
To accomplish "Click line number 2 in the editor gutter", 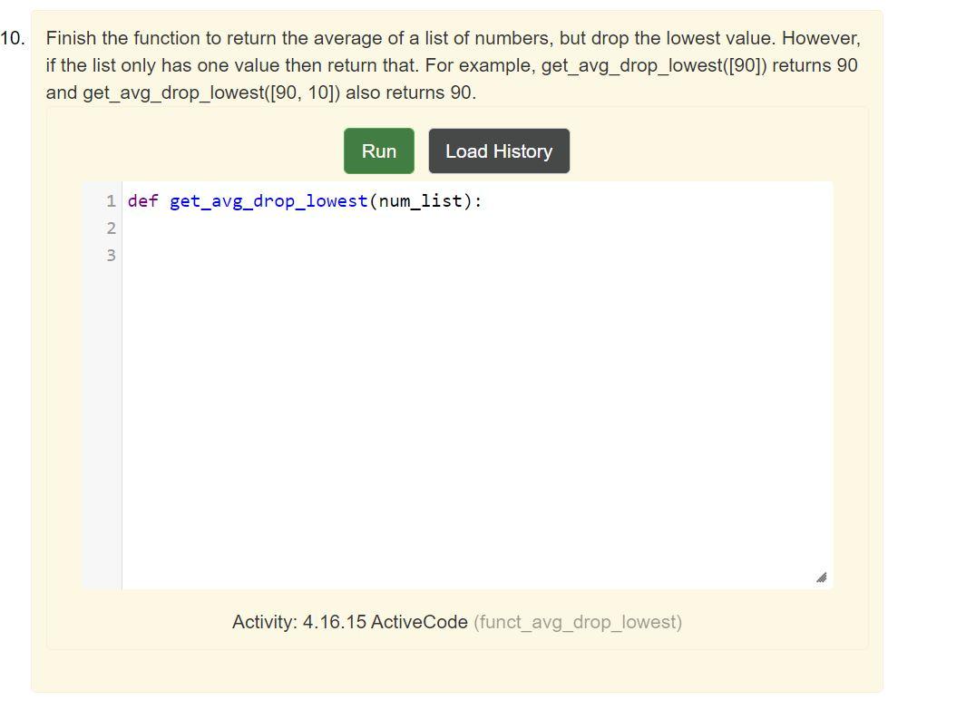I will point(110,228).
